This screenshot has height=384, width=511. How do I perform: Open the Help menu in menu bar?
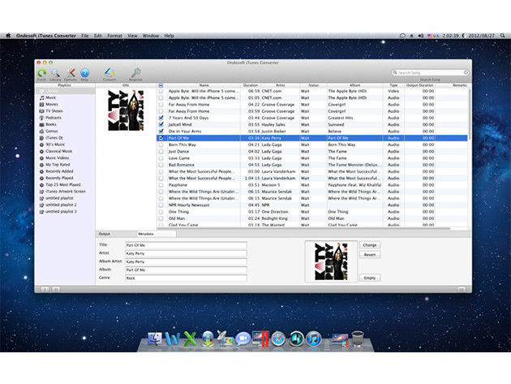click(x=169, y=36)
